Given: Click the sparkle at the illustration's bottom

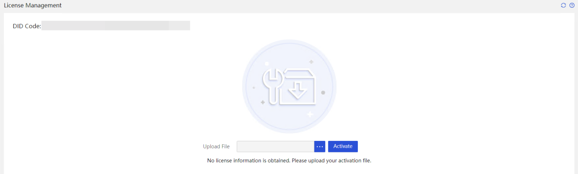Looking at the screenshot, I should click(x=310, y=114).
